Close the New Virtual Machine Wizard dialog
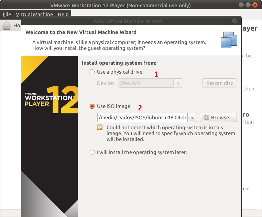Image resolution: width=262 pixels, height=217 pixels. 234,21
